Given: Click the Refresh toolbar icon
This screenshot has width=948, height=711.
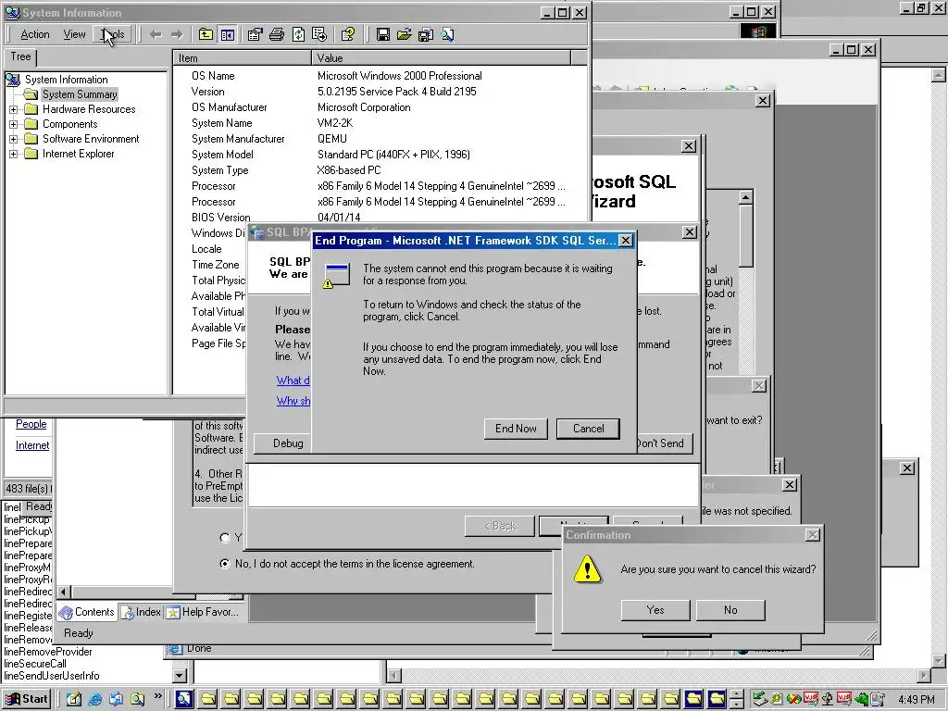Looking at the screenshot, I should (298, 34).
